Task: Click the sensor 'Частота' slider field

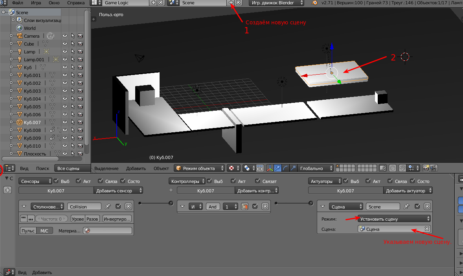Action: point(52,219)
